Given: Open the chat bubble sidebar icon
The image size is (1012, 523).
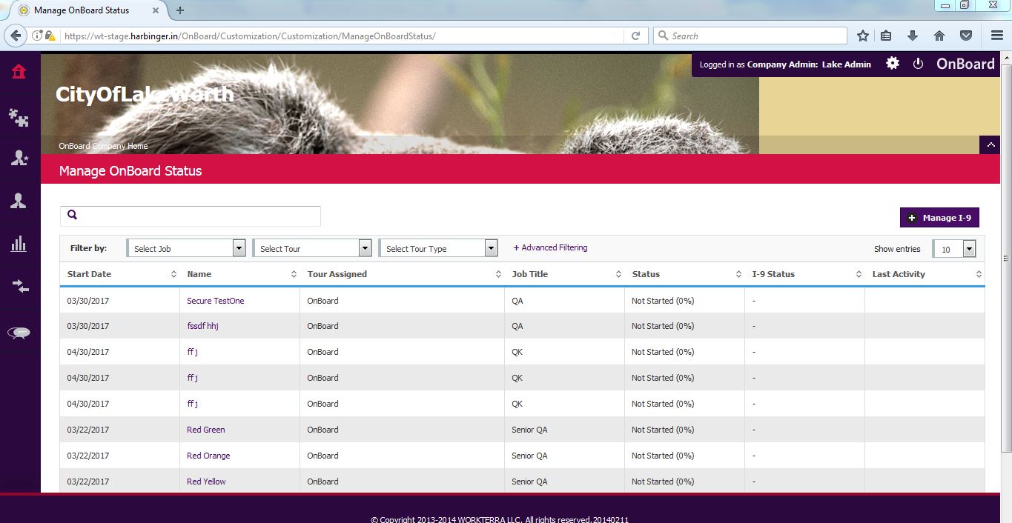Looking at the screenshot, I should (x=19, y=333).
